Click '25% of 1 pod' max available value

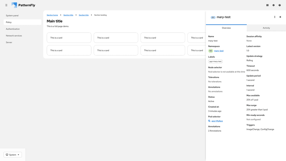click(x=252, y=100)
